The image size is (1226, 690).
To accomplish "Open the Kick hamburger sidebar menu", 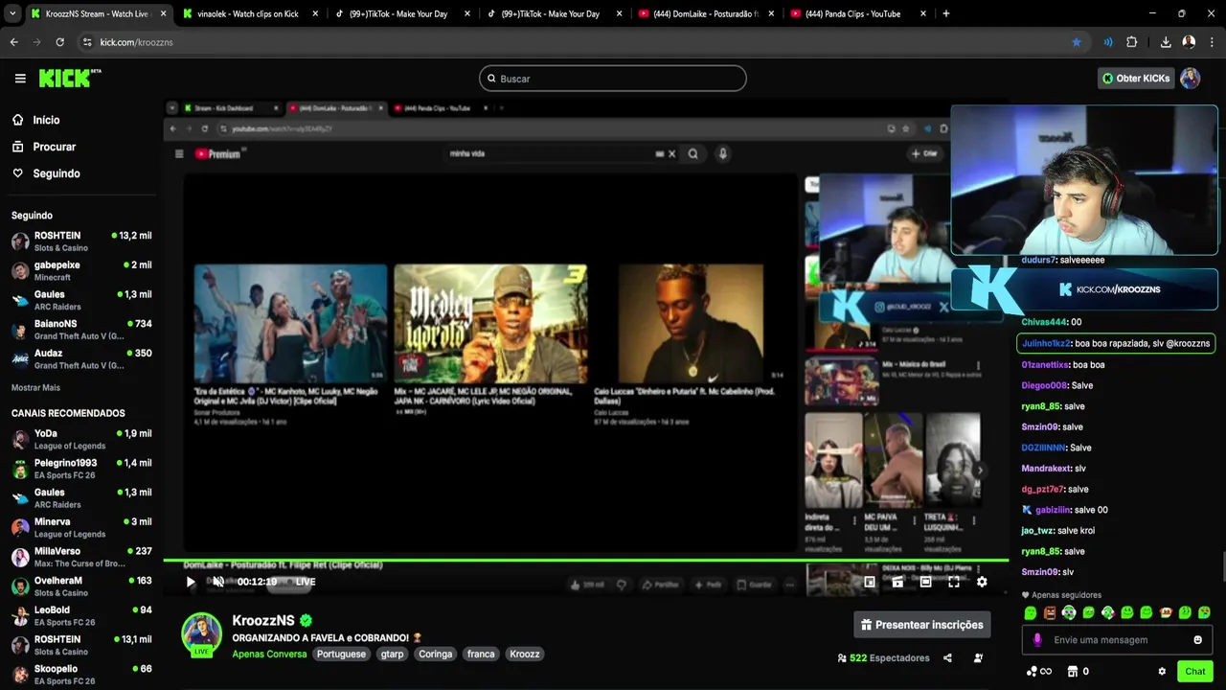I will click(20, 79).
